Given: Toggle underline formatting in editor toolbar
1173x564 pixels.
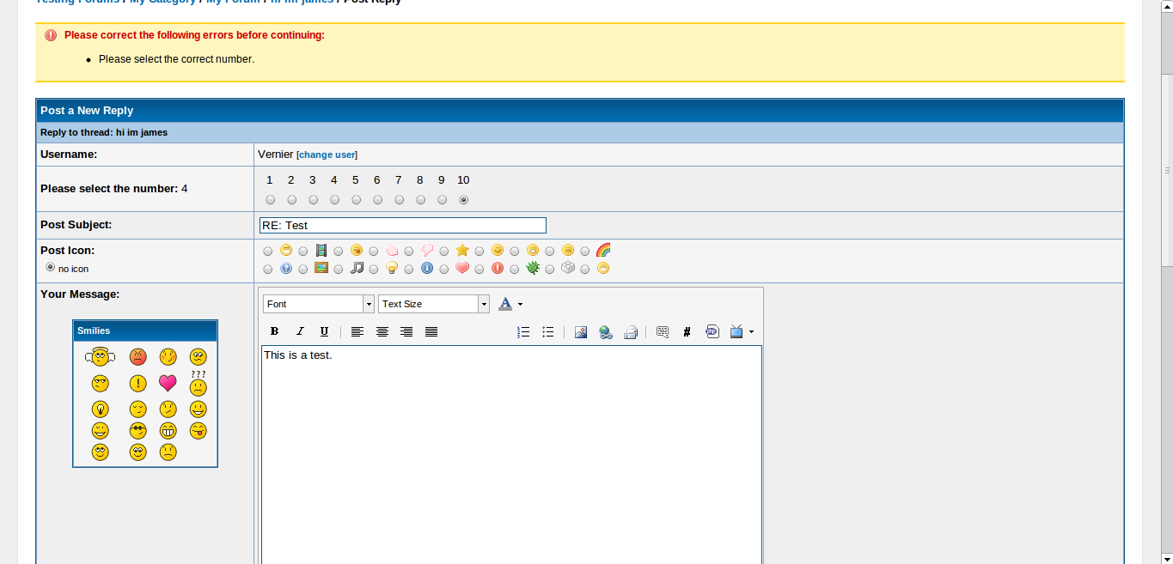Looking at the screenshot, I should point(324,331).
